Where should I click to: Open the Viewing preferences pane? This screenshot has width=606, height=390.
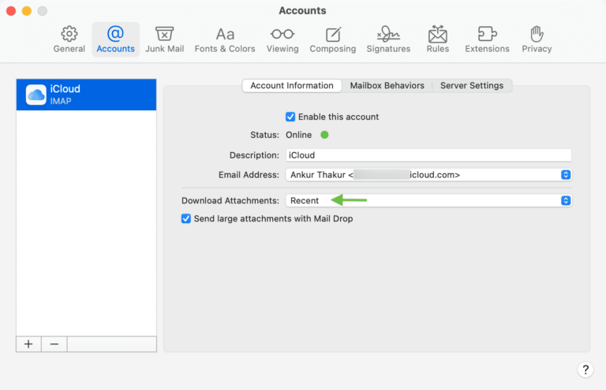pos(282,39)
